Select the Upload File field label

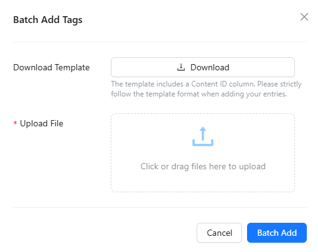pyautogui.click(x=42, y=123)
